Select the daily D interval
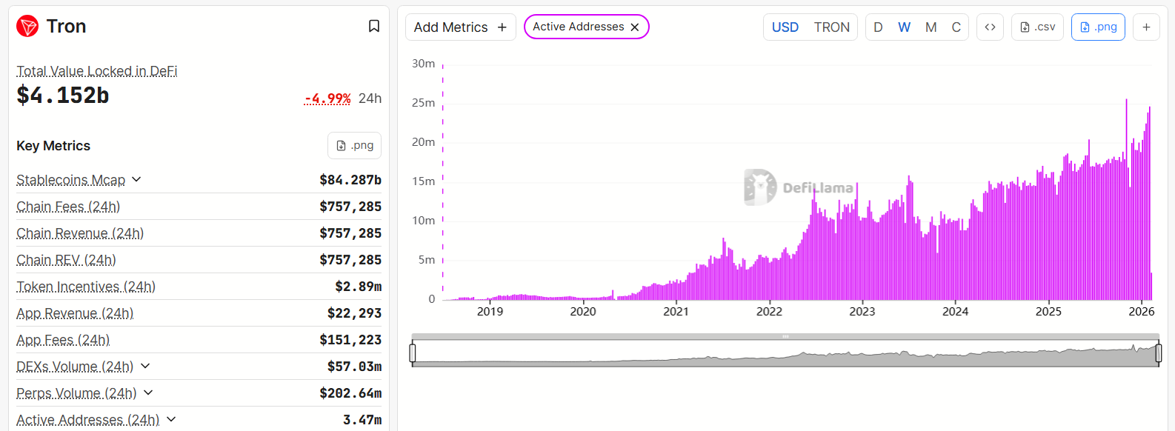This screenshot has width=1175, height=431. (878, 27)
